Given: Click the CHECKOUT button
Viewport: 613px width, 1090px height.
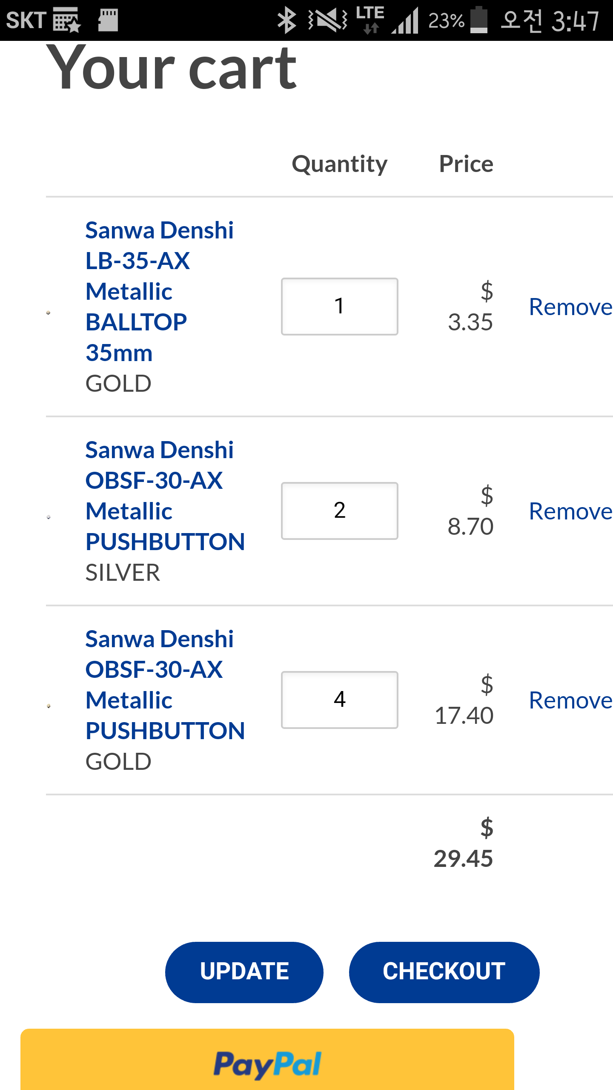Looking at the screenshot, I should 444,972.
